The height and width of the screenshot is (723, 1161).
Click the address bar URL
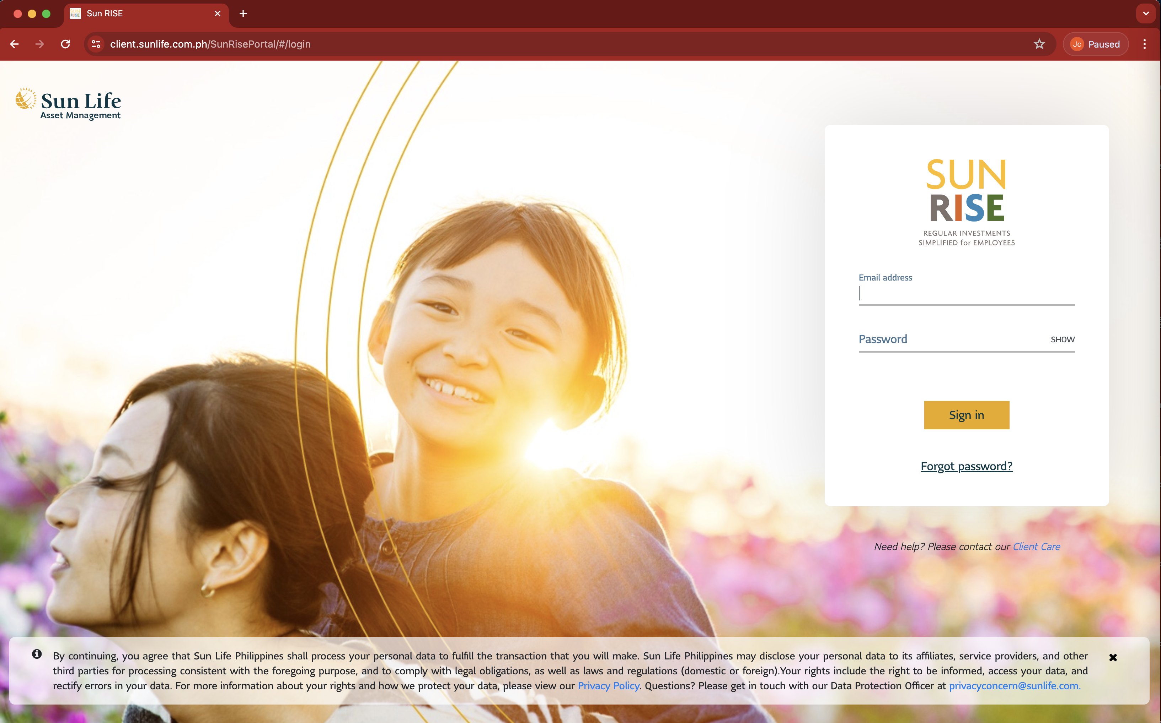point(210,44)
